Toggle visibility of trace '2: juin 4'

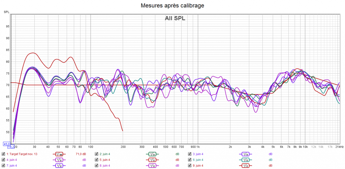point(96,154)
